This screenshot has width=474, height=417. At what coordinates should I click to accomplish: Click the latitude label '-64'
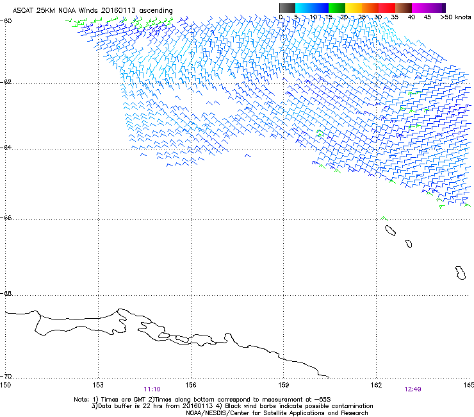point(6,148)
